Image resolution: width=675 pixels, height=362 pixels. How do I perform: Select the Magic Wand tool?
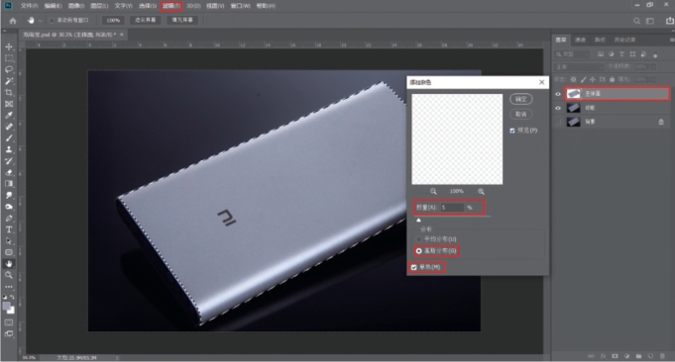tap(9, 81)
